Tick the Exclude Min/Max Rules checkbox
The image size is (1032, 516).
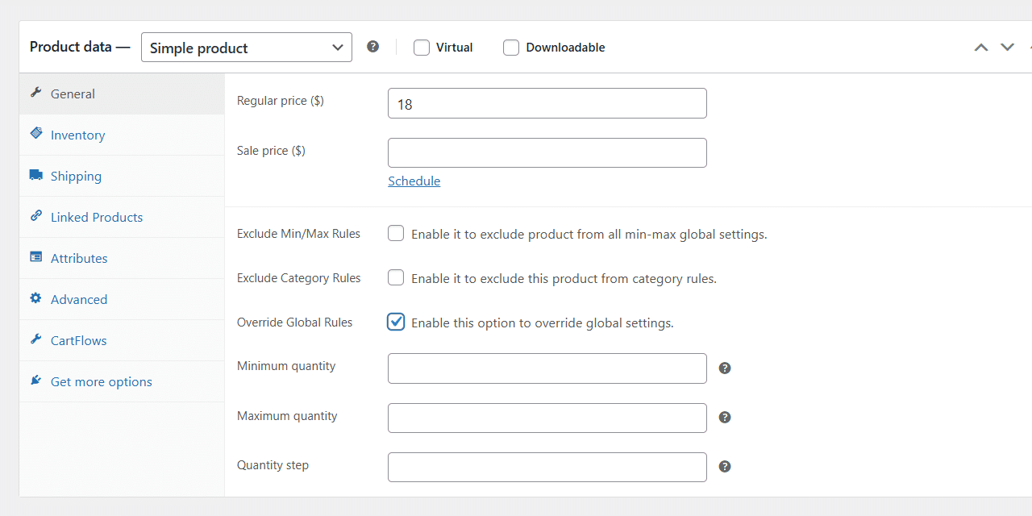tap(396, 234)
